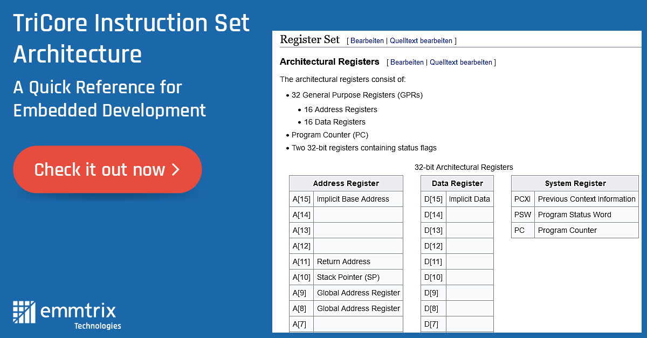Click the PCXI Previous Context Information row
647x338 pixels.
(x=575, y=199)
